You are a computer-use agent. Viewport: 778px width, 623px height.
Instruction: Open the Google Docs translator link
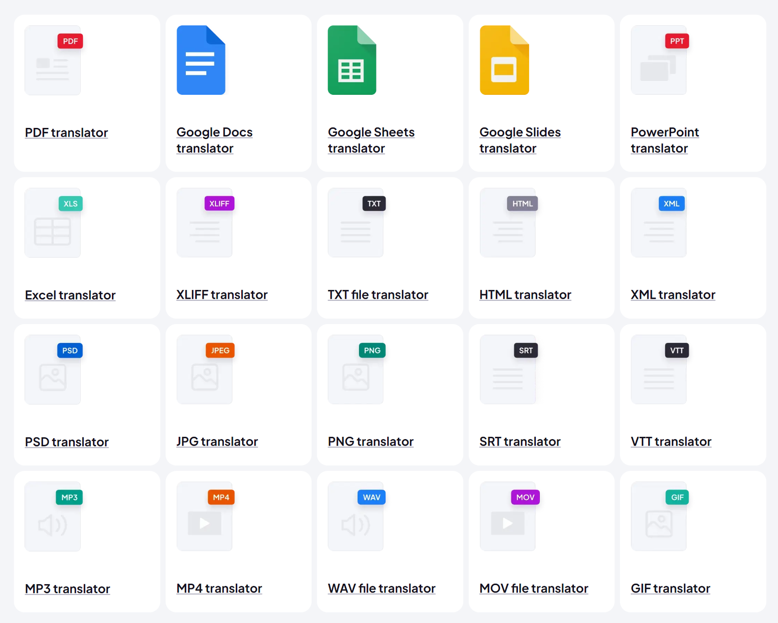pyautogui.click(x=214, y=140)
